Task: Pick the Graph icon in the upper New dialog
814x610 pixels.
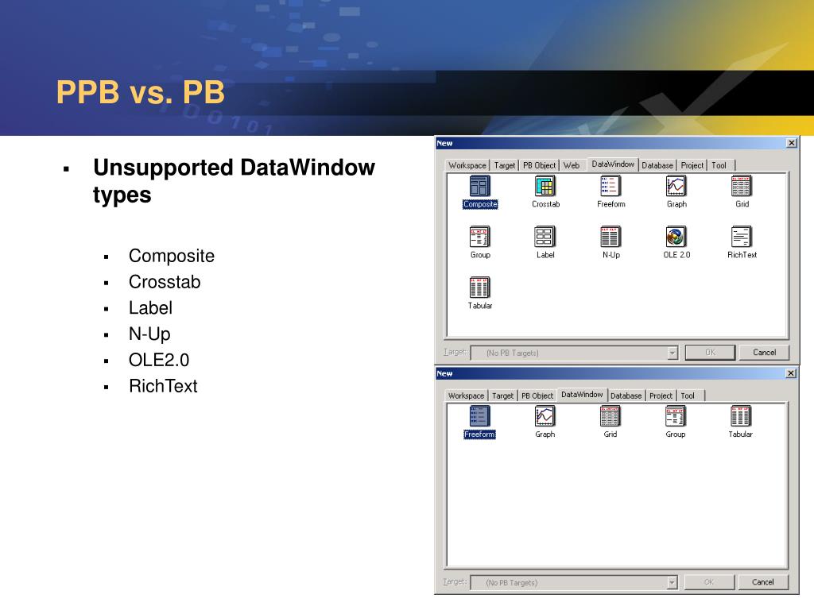Action: (676, 187)
